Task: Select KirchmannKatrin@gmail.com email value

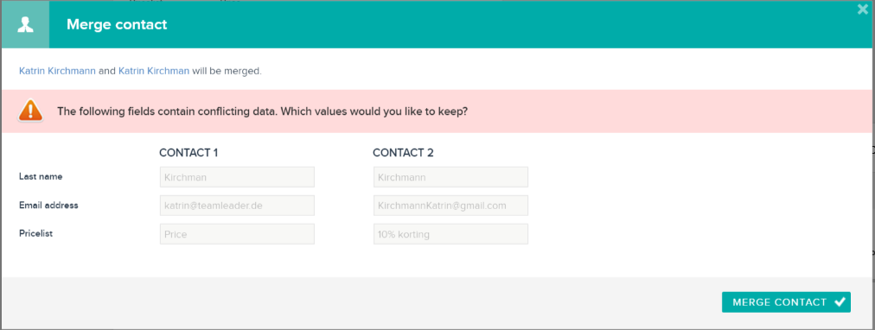Action: click(450, 206)
